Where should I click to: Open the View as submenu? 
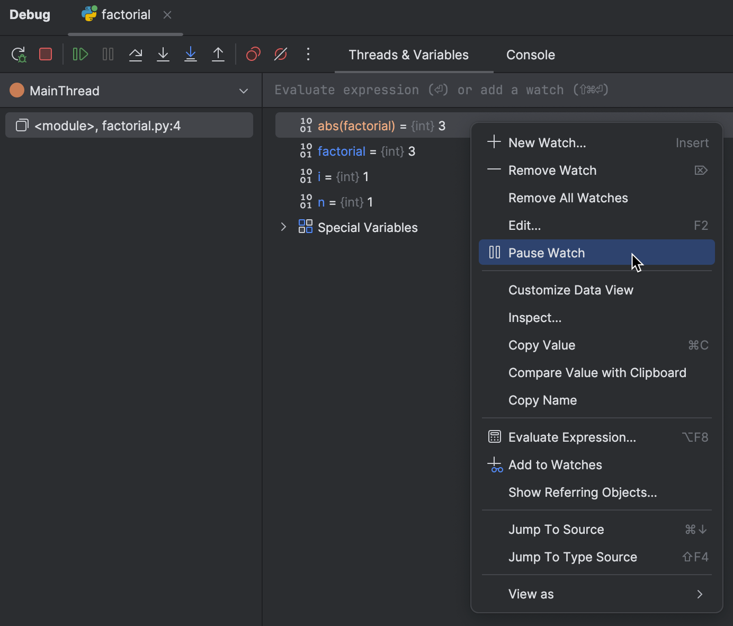coord(531,594)
